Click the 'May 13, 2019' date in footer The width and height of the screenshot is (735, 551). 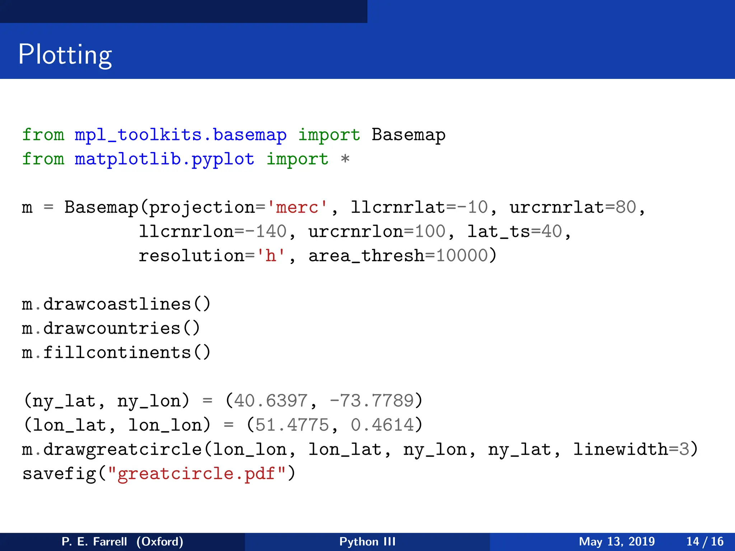coord(617,541)
